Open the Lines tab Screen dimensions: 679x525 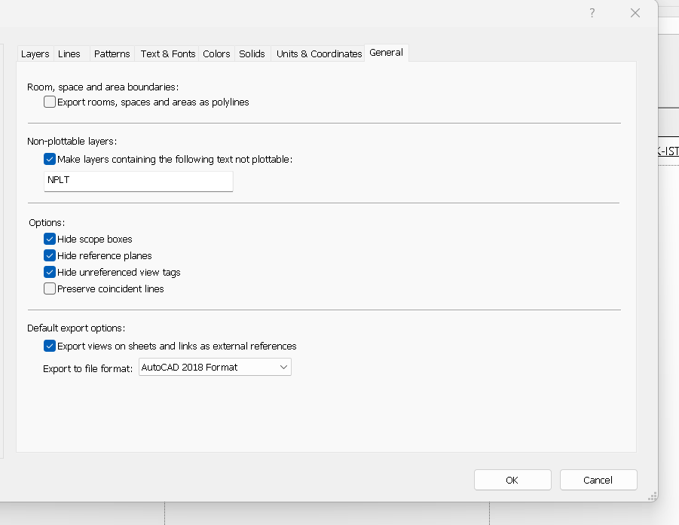pyautogui.click(x=69, y=53)
